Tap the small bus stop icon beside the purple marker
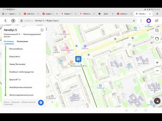The width and height of the screenshot is (162, 121). click(77, 46)
